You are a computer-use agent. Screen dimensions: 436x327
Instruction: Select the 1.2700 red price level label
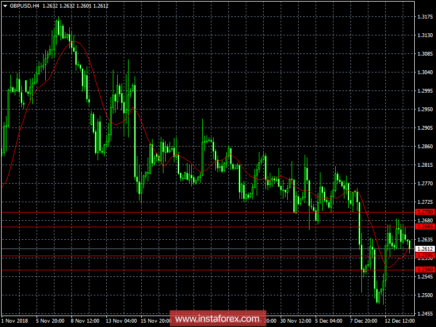point(425,212)
